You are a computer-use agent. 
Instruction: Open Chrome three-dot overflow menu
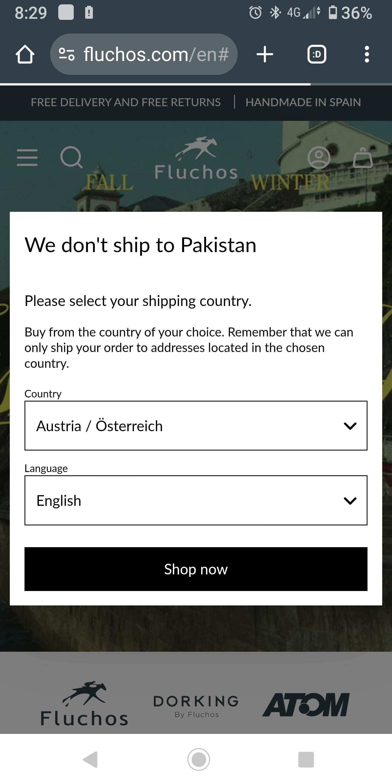[x=367, y=54]
